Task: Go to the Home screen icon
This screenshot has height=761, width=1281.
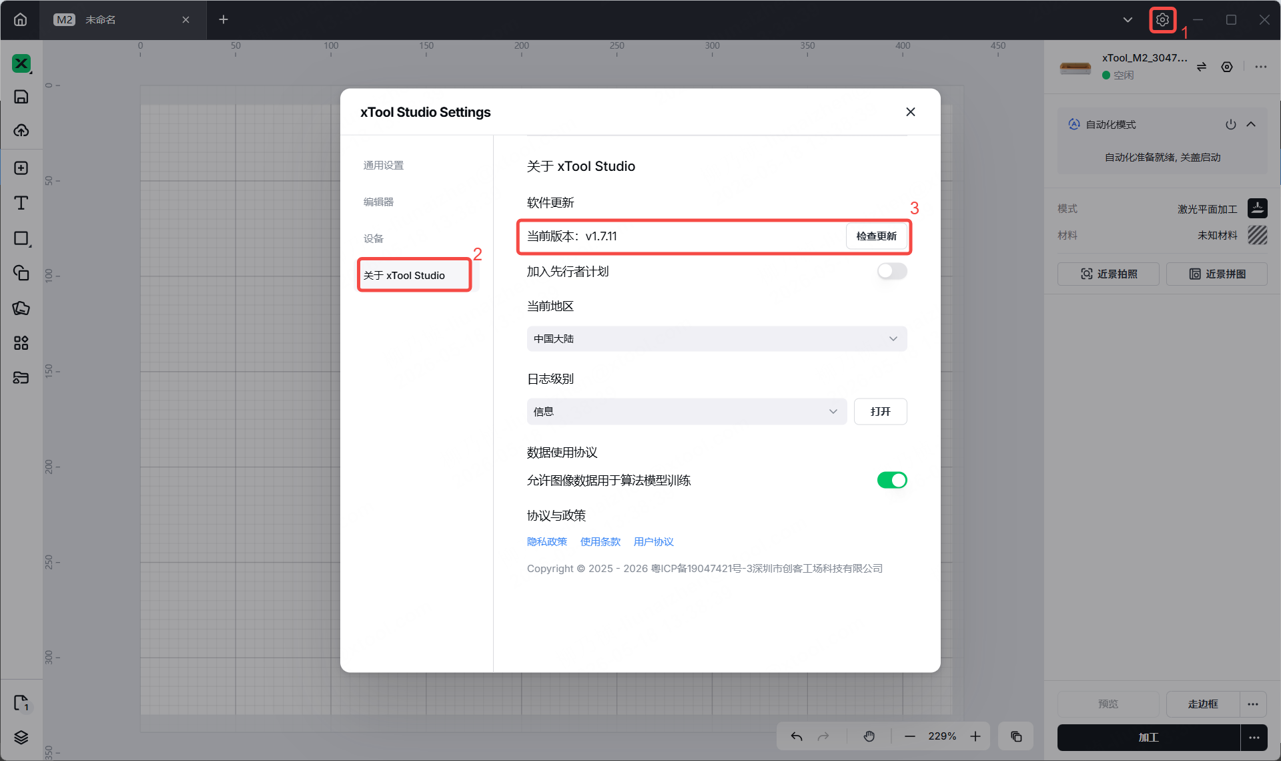Action: [21, 19]
